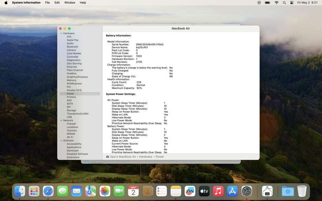Click Hardware in the path bar
The height and width of the screenshot is (201, 322).
pos(145,156)
